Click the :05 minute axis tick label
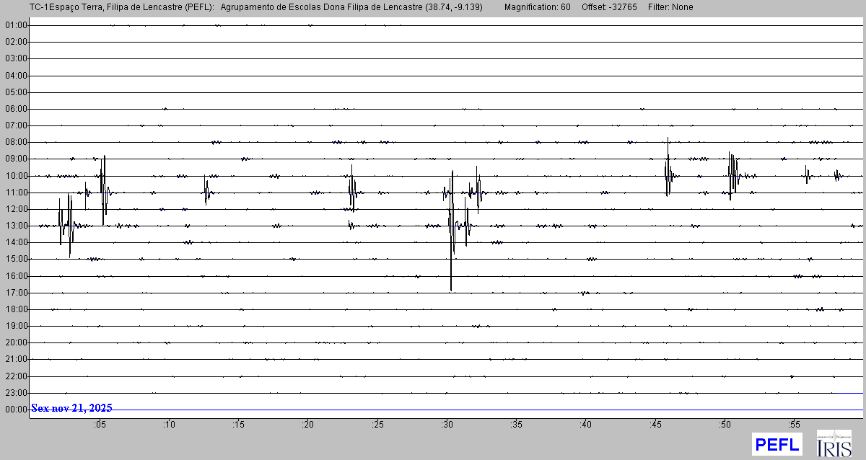Viewport: 866px width, 460px height. 100,425
